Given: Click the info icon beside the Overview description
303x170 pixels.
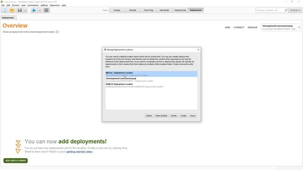Looking at the screenshot, I should [x=57, y=32].
